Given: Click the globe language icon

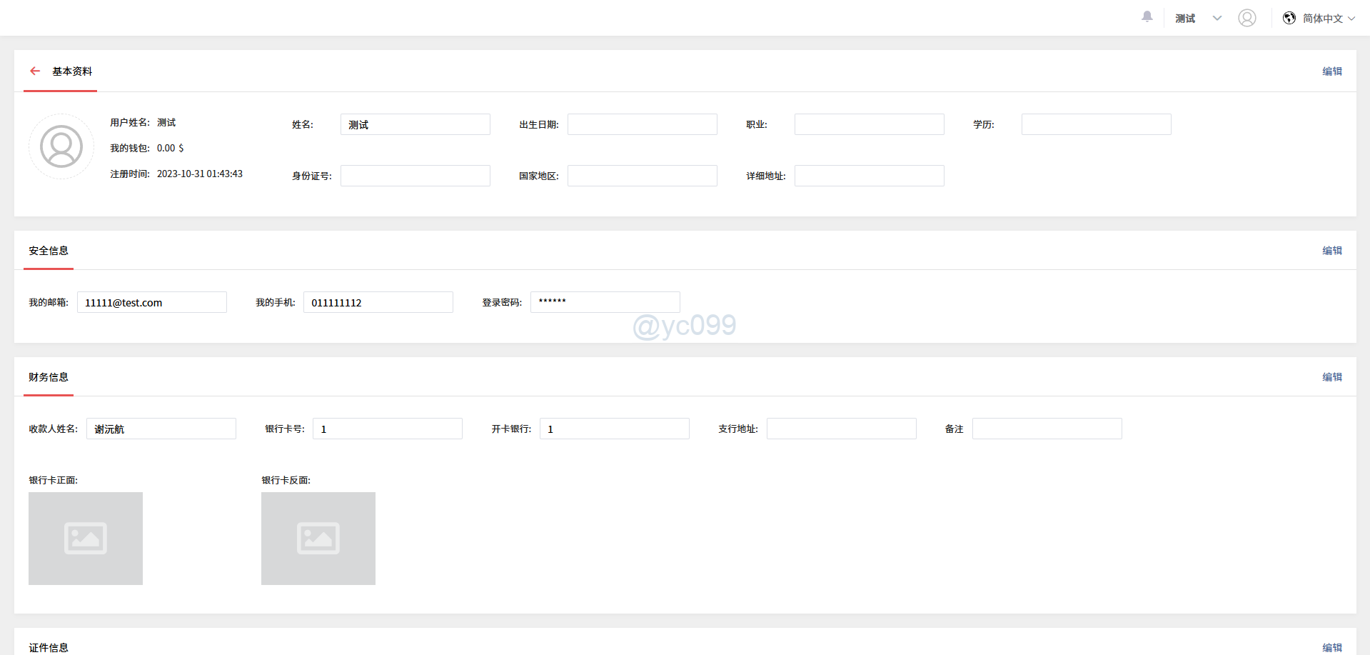Looking at the screenshot, I should (x=1289, y=18).
